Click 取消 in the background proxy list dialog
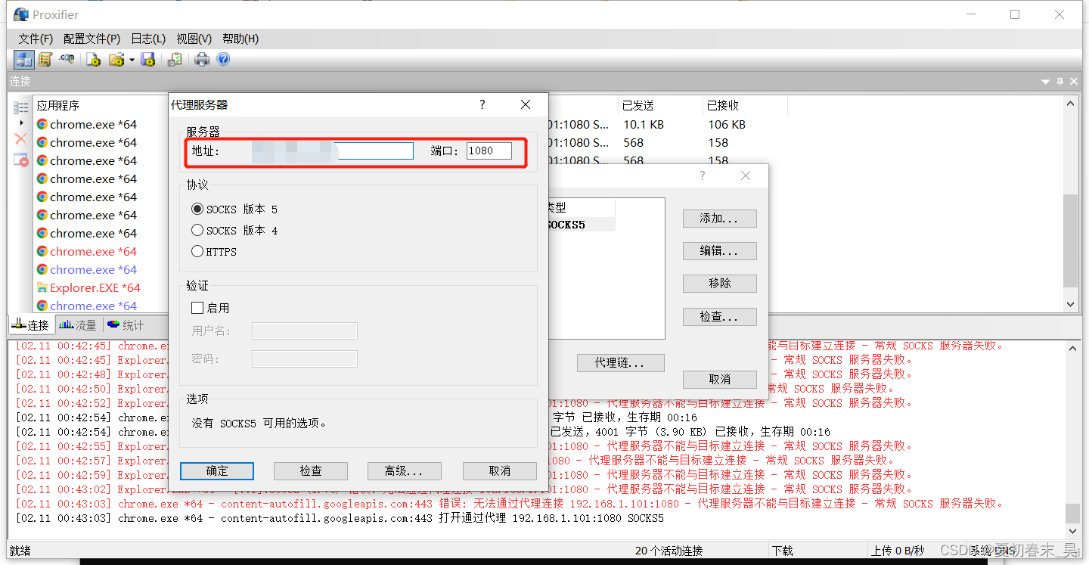 (x=719, y=379)
